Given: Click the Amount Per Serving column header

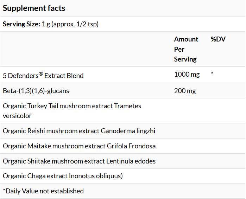Looking at the screenshot, I should [186, 49].
